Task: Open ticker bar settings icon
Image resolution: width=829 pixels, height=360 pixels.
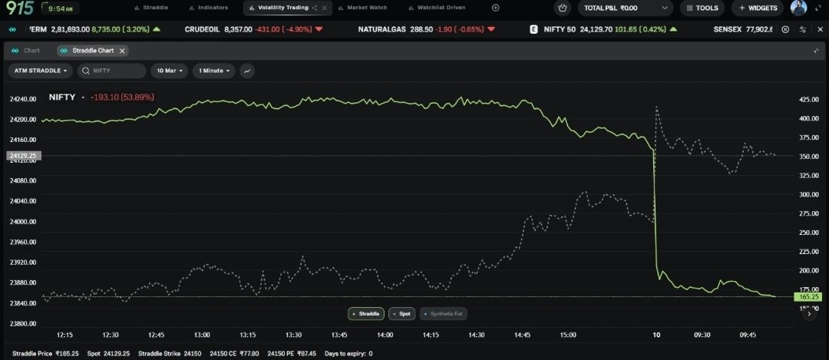Action: click(803, 30)
